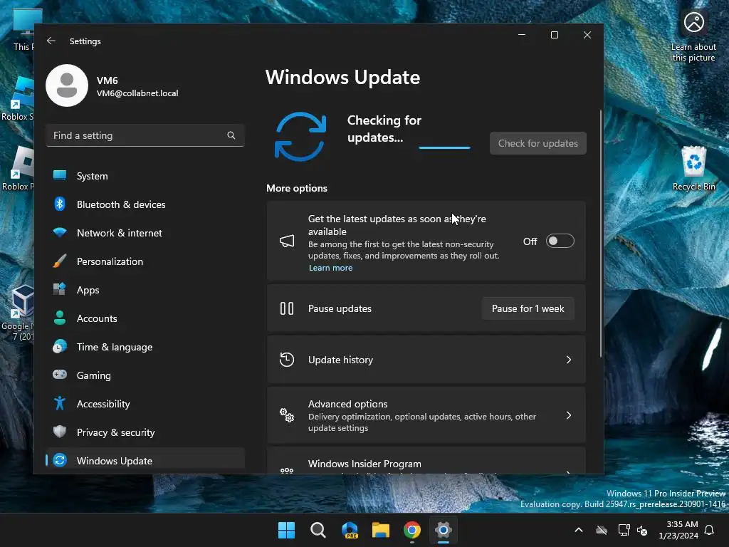Open taskbar Search
The width and height of the screenshot is (729, 547).
318,530
